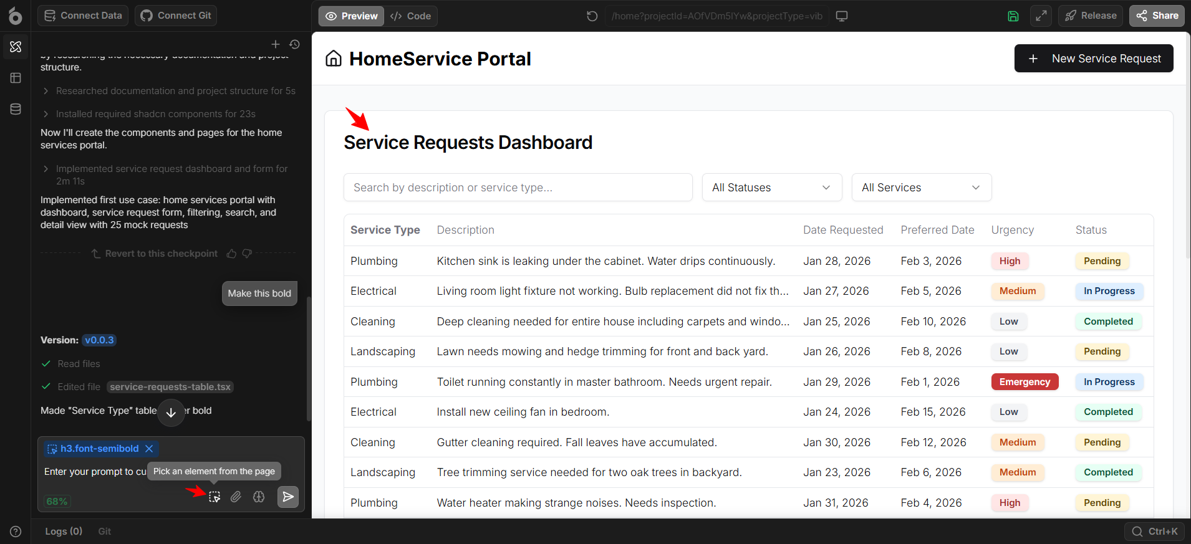Open chat history clock icon
The image size is (1191, 544).
tap(295, 44)
